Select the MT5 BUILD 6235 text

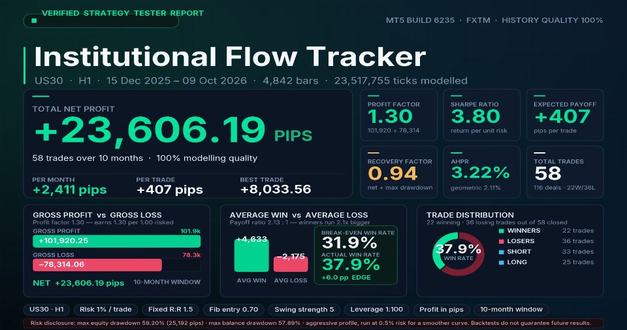pos(420,20)
